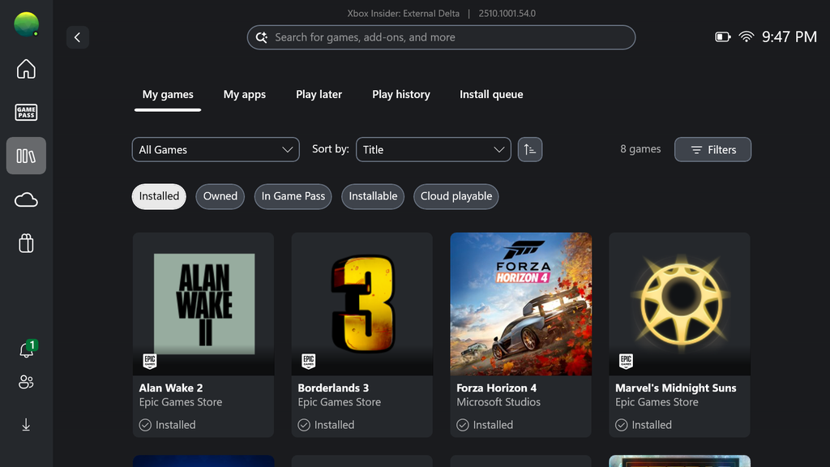Viewport: 830px width, 467px height.
Task: Go back with the arrow button
Action: tap(77, 37)
